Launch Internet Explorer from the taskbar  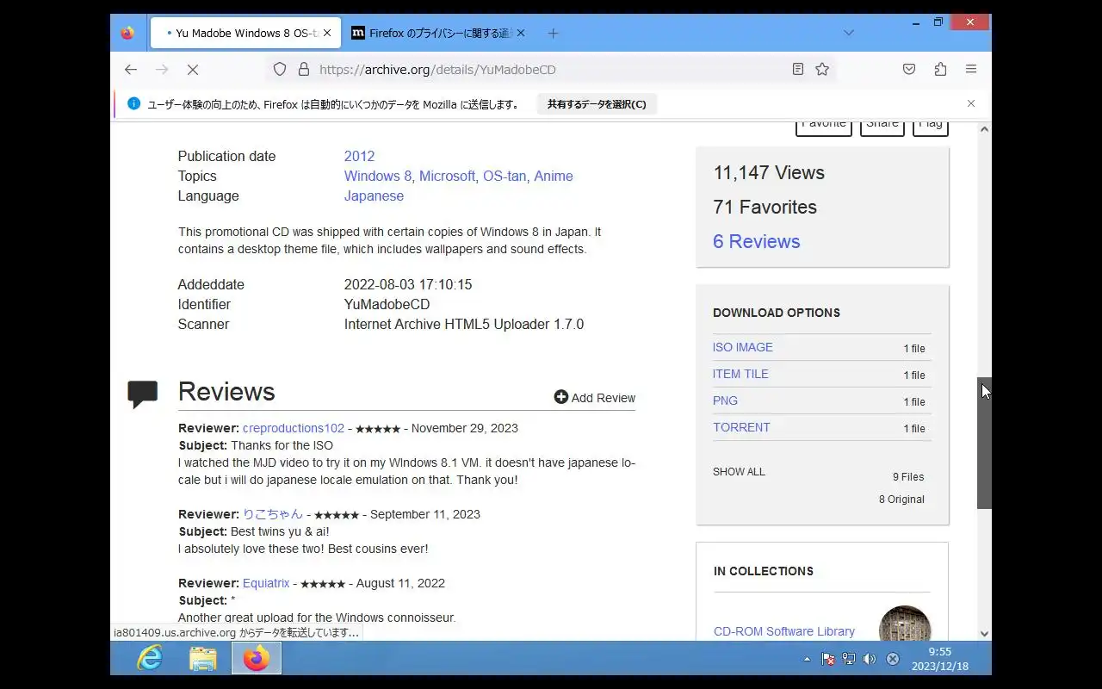tap(150, 659)
